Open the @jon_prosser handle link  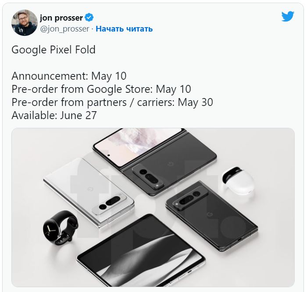pyautogui.click(x=64, y=29)
